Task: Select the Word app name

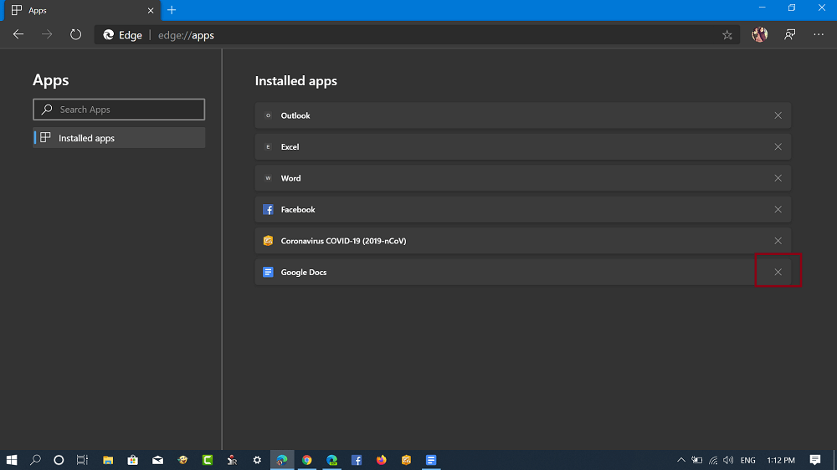Action: coord(291,178)
